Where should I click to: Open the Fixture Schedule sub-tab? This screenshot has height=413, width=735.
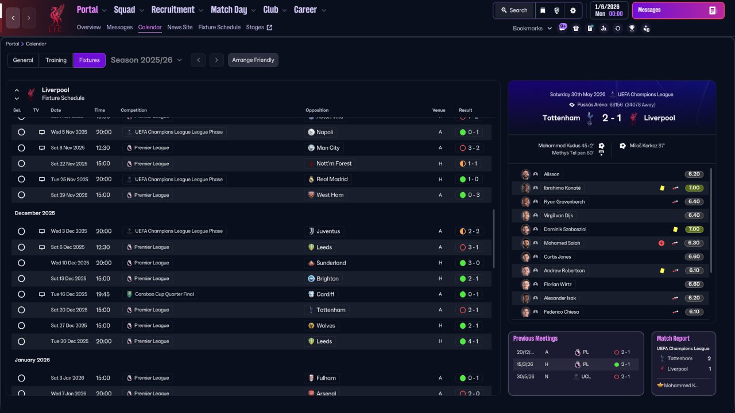[219, 27]
